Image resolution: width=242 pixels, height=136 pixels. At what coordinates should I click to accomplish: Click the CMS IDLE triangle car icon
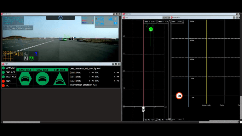tap(60, 79)
